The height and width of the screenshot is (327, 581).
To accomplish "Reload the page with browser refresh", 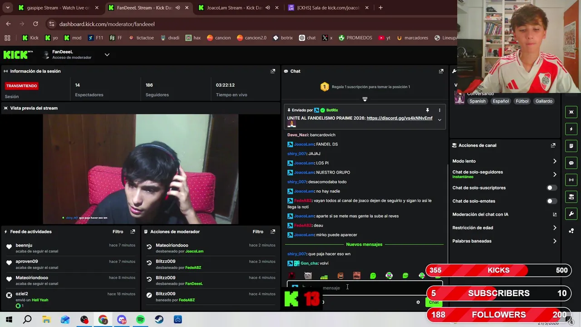I will [x=35, y=24].
